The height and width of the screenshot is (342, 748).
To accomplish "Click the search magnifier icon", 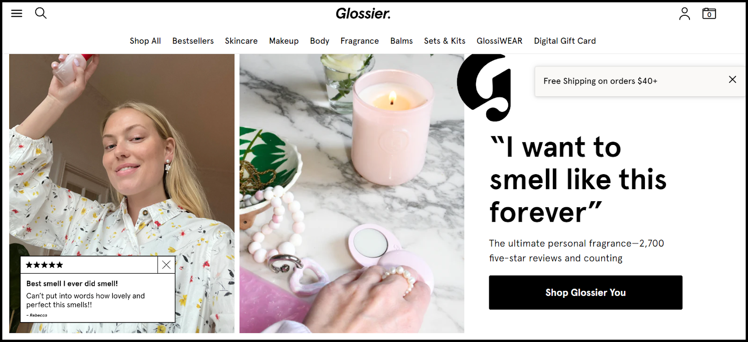I will point(41,13).
